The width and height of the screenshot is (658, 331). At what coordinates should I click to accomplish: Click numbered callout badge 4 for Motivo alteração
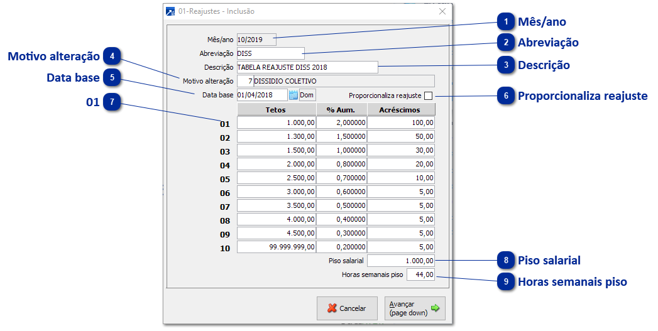112,56
